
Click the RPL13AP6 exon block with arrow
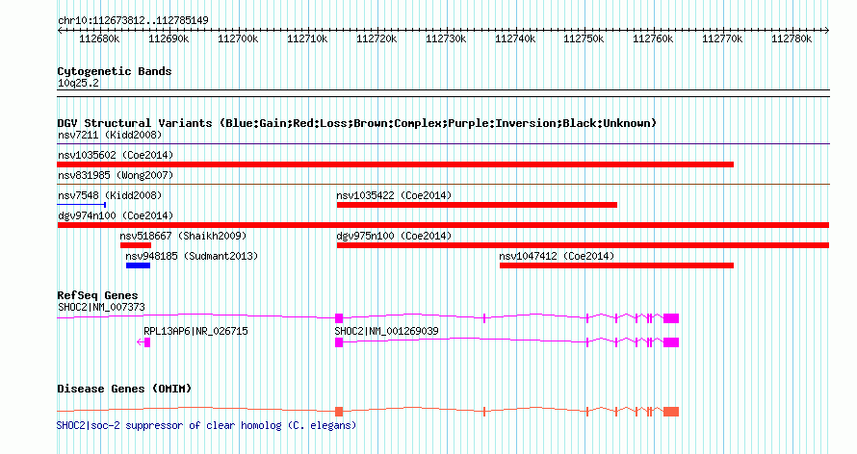[143, 342]
